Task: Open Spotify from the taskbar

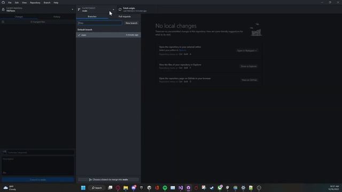Action: point(165,188)
